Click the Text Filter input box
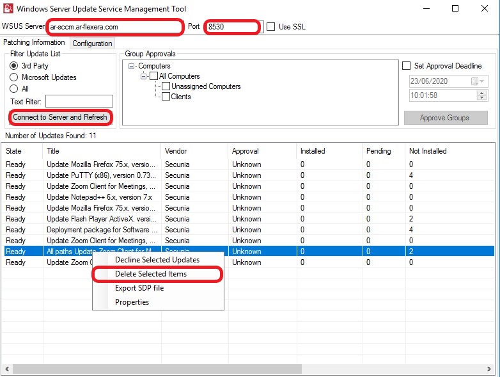This screenshot has width=500, height=377. click(79, 101)
